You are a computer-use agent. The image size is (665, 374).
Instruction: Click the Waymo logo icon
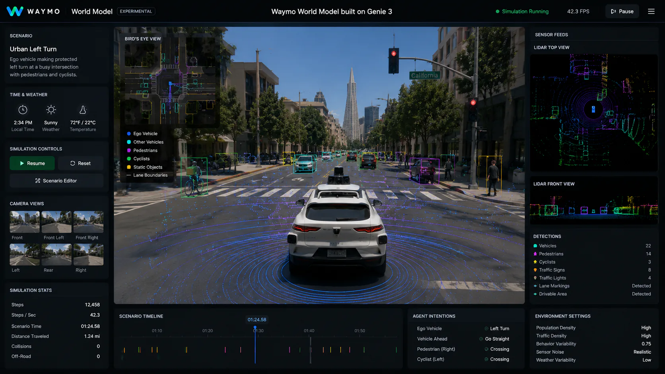click(x=15, y=11)
